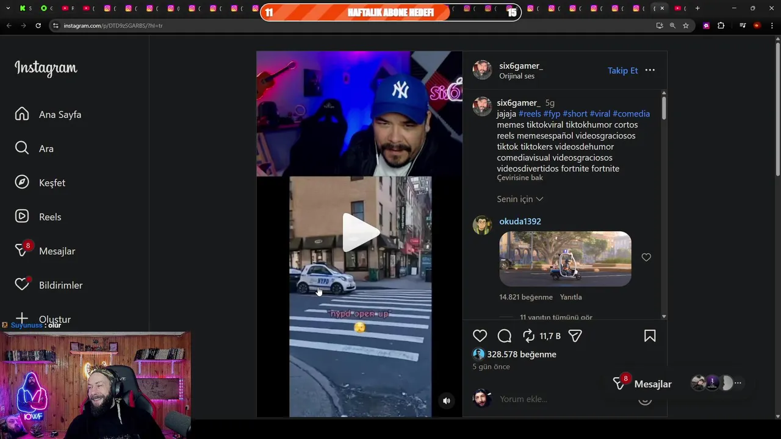Toggle the video sound mute button
This screenshot has height=439, width=781.
pyautogui.click(x=447, y=401)
